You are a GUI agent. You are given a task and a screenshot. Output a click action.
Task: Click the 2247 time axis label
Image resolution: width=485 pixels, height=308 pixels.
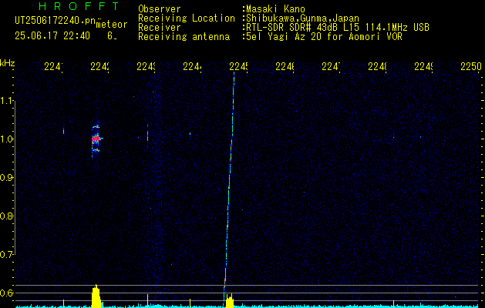pyautogui.click(x=331, y=66)
